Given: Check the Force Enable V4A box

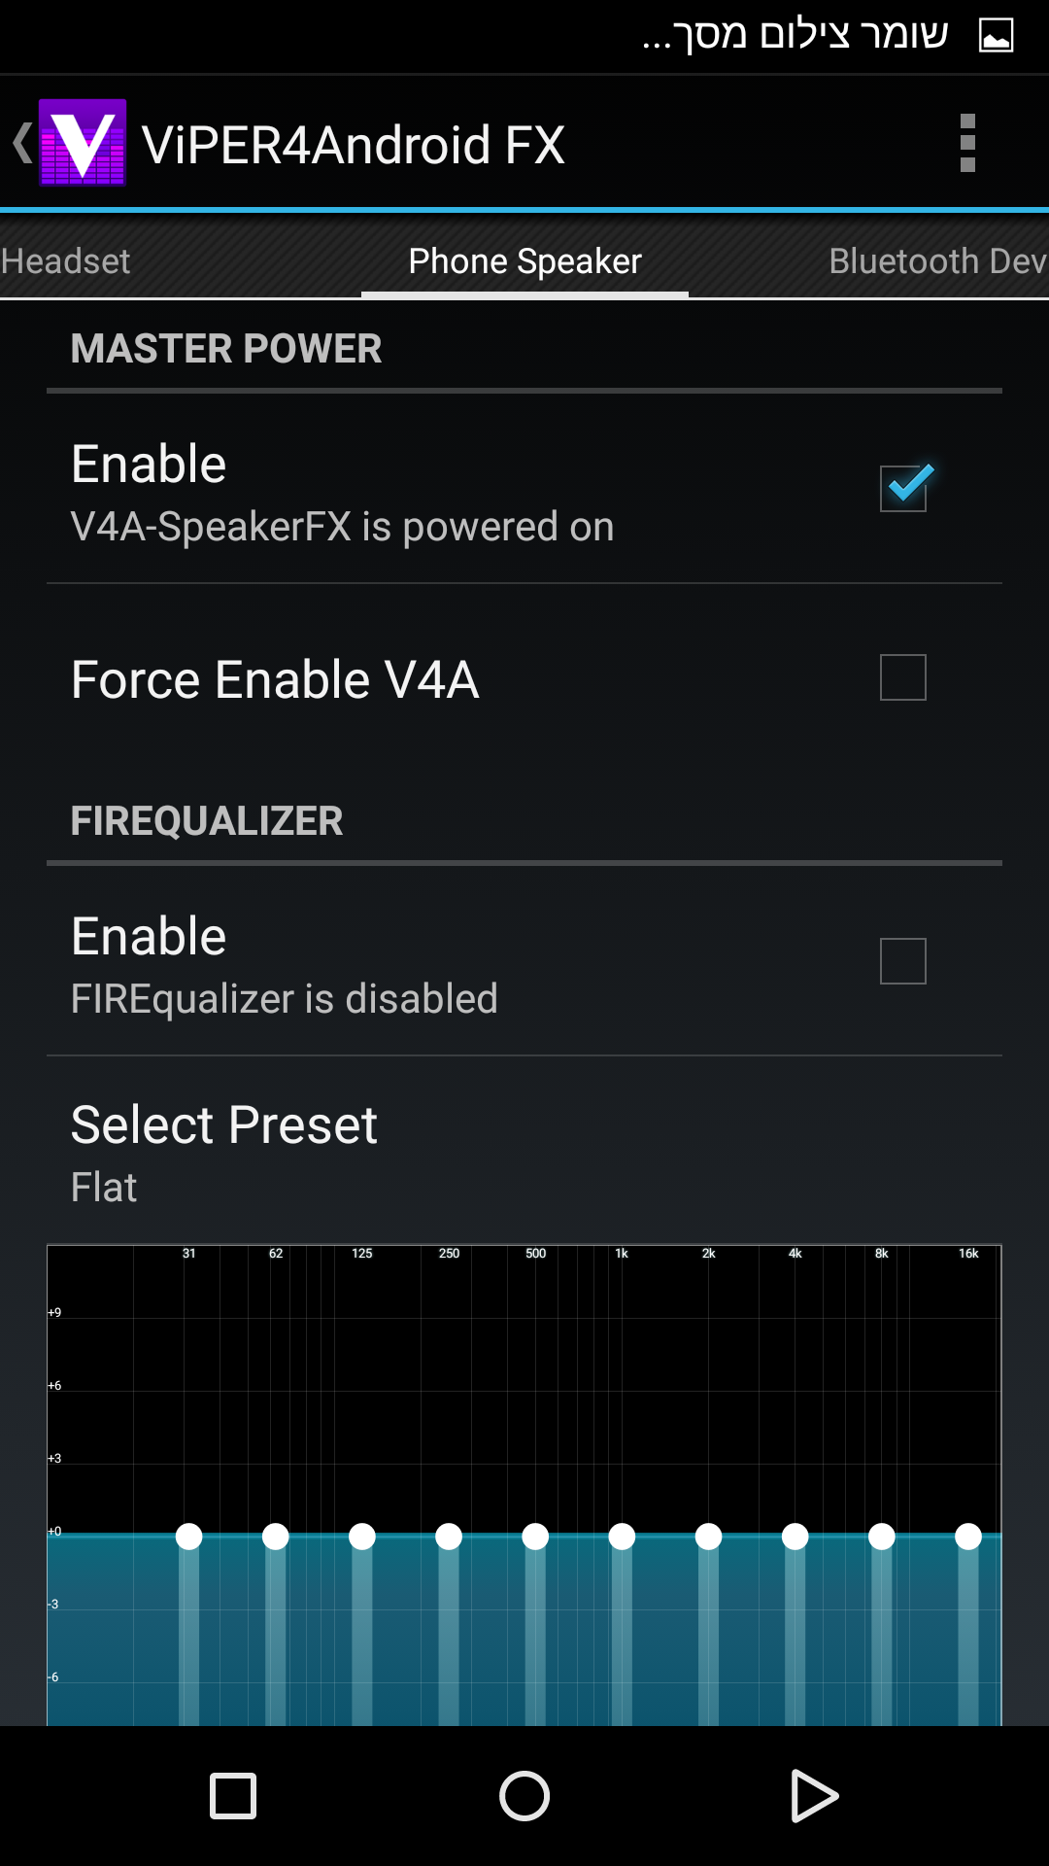Looking at the screenshot, I should click(903, 677).
